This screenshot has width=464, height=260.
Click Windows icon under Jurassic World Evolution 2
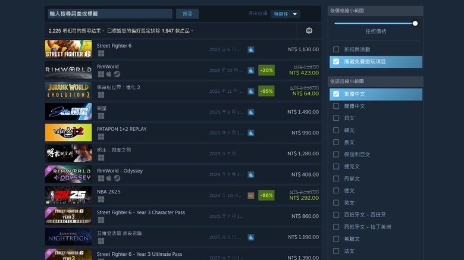101,95
